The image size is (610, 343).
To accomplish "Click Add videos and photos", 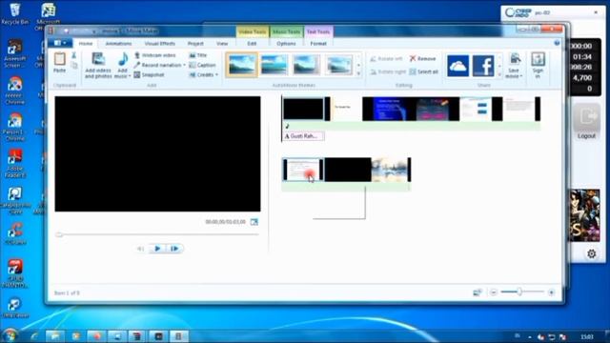I will click(98, 66).
